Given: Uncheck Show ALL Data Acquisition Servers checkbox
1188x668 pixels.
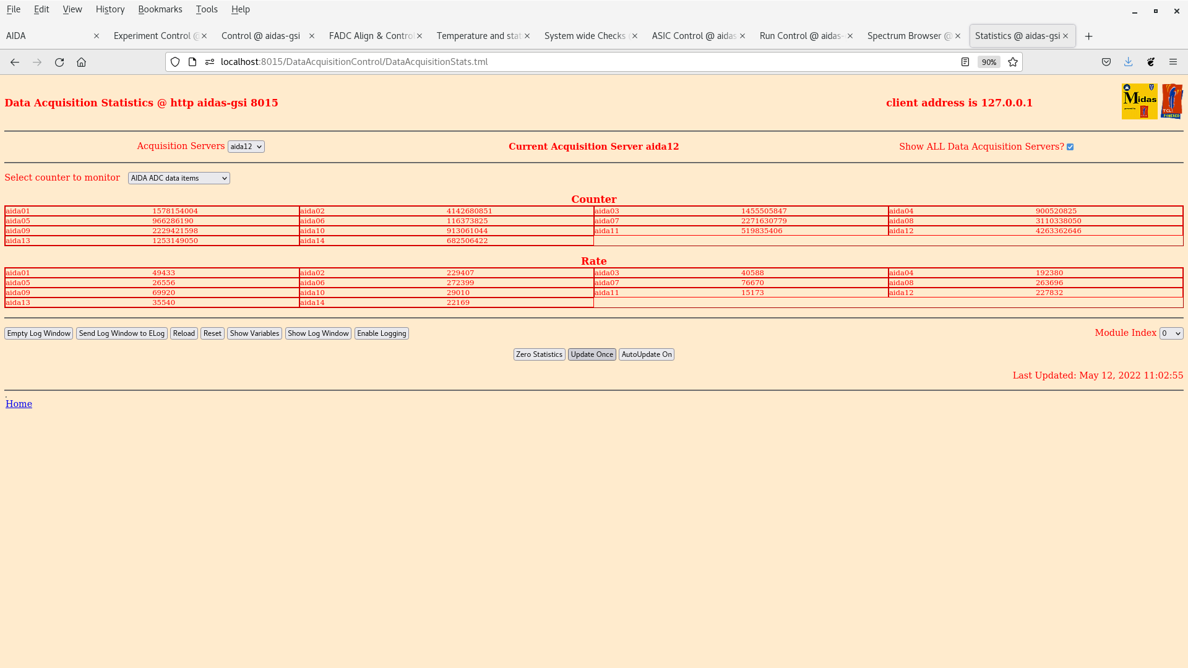Looking at the screenshot, I should (1070, 147).
